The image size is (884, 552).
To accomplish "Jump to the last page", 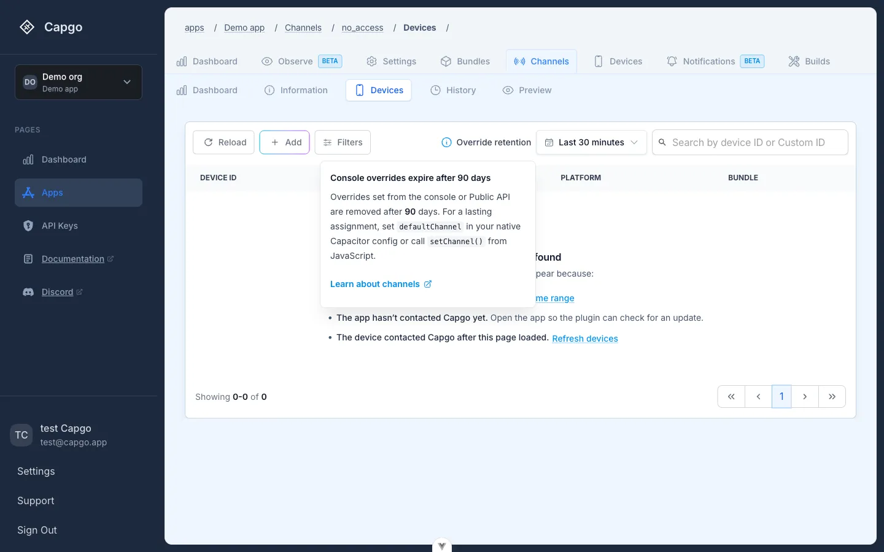I will [832, 397].
